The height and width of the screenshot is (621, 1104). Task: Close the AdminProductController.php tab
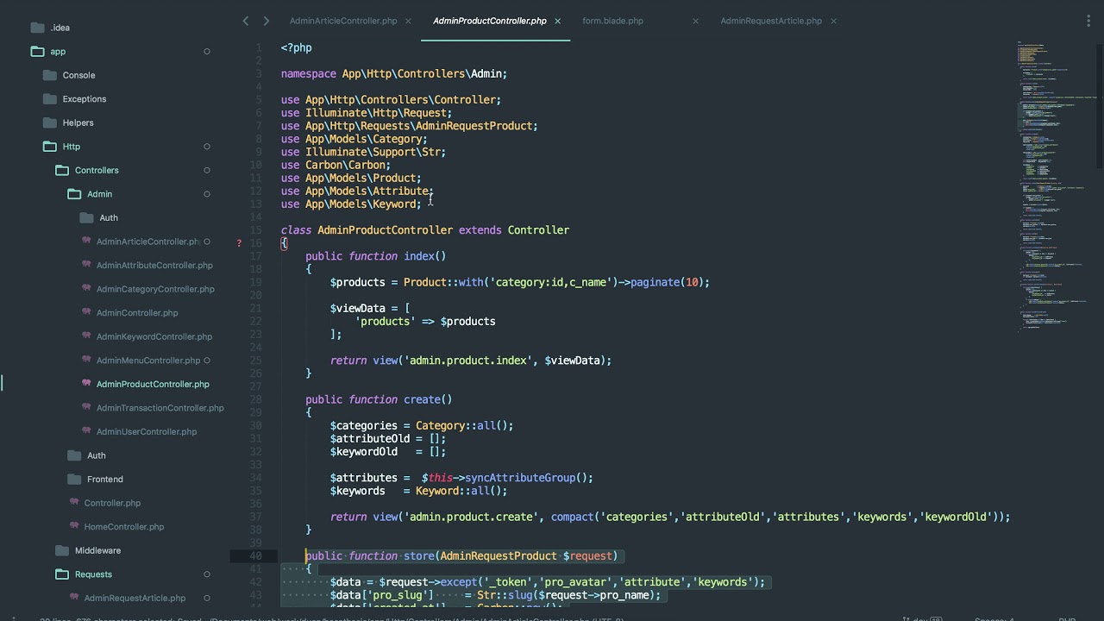point(558,21)
